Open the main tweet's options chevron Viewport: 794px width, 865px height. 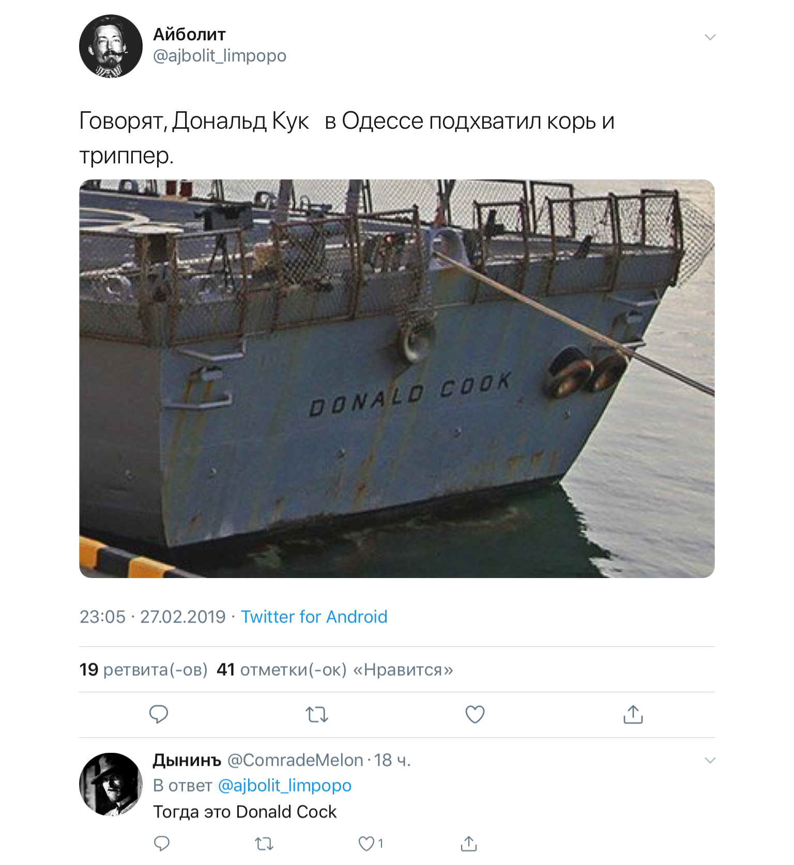pos(710,37)
